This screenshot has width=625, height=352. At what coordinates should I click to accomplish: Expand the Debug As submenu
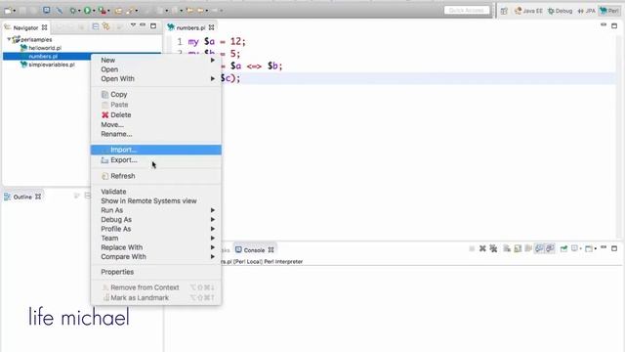pyautogui.click(x=156, y=219)
